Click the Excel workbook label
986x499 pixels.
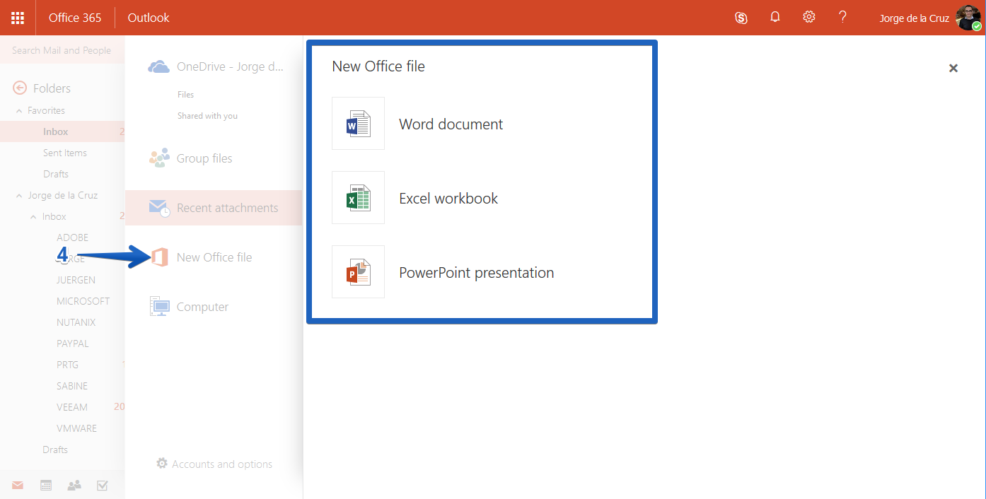[448, 199]
